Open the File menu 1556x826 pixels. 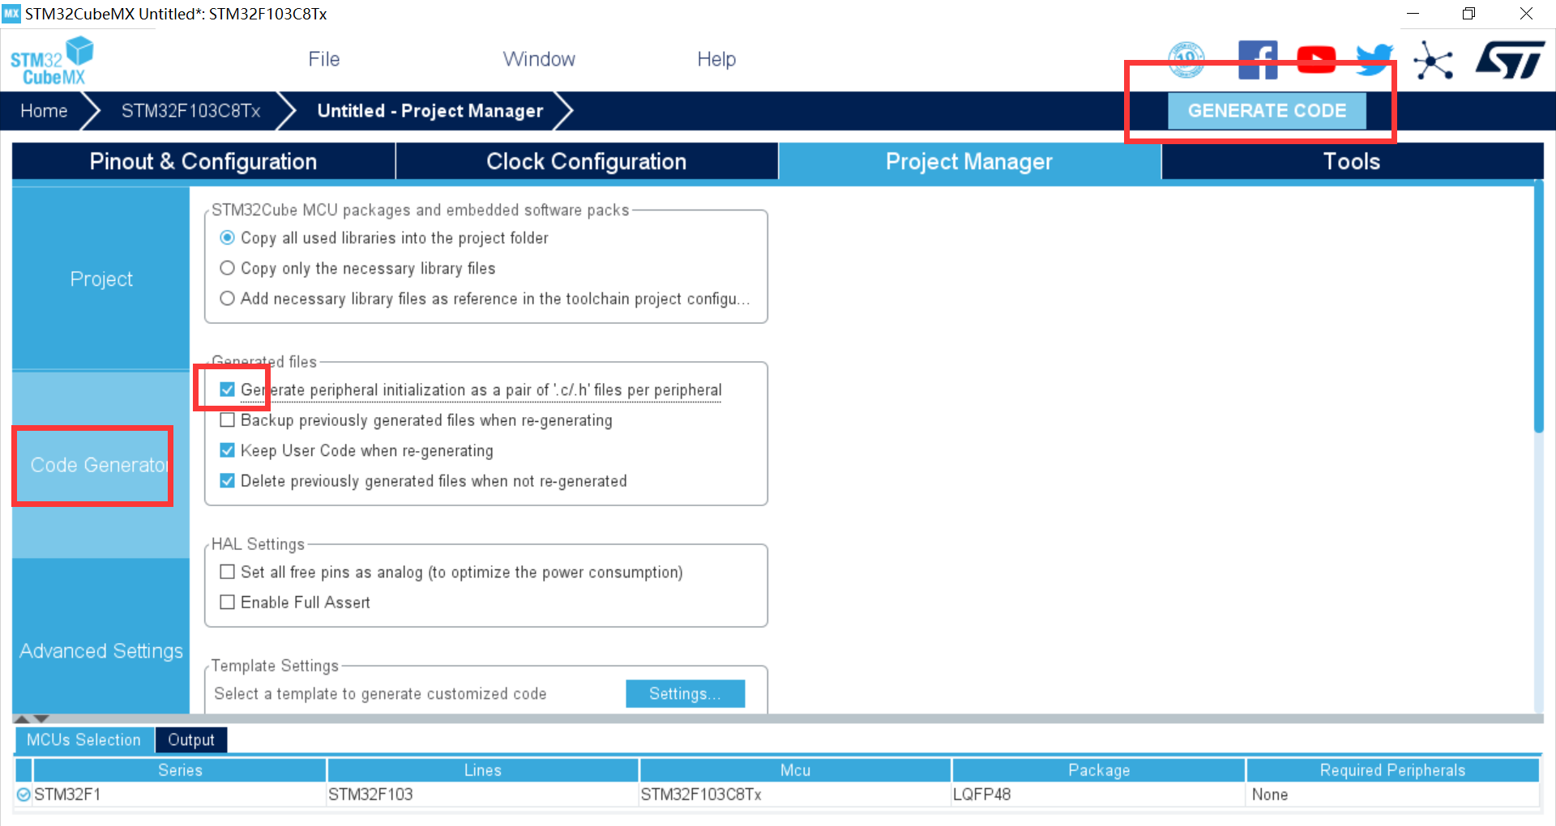(x=324, y=59)
